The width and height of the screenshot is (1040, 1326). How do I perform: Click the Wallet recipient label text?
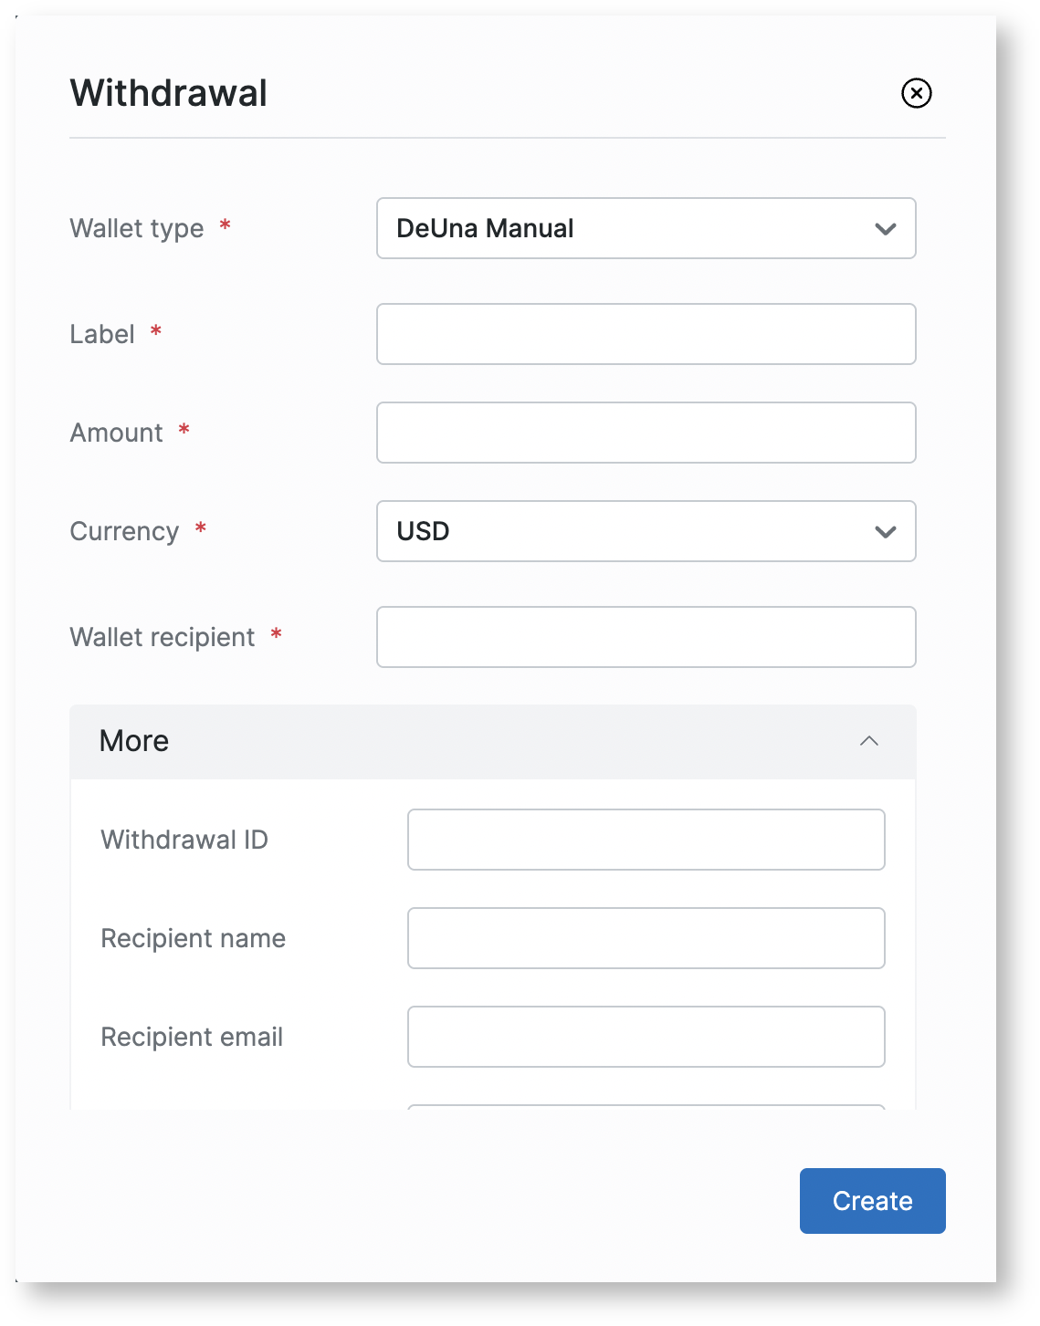(x=163, y=637)
